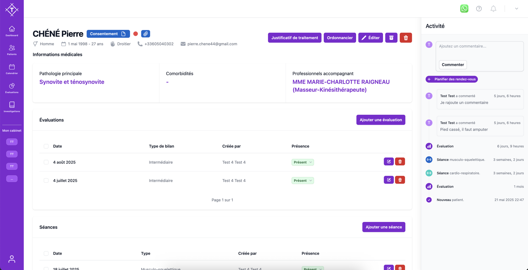528x270 pixels.
Task: Delete the 4 août 2025 evaluation
Action: click(400, 161)
